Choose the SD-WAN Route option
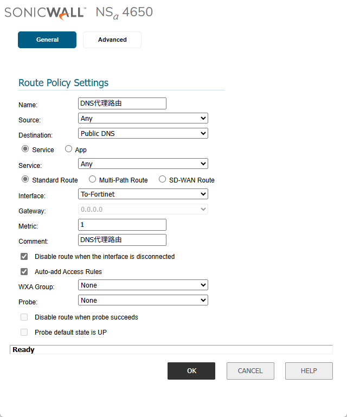 pyautogui.click(x=162, y=179)
